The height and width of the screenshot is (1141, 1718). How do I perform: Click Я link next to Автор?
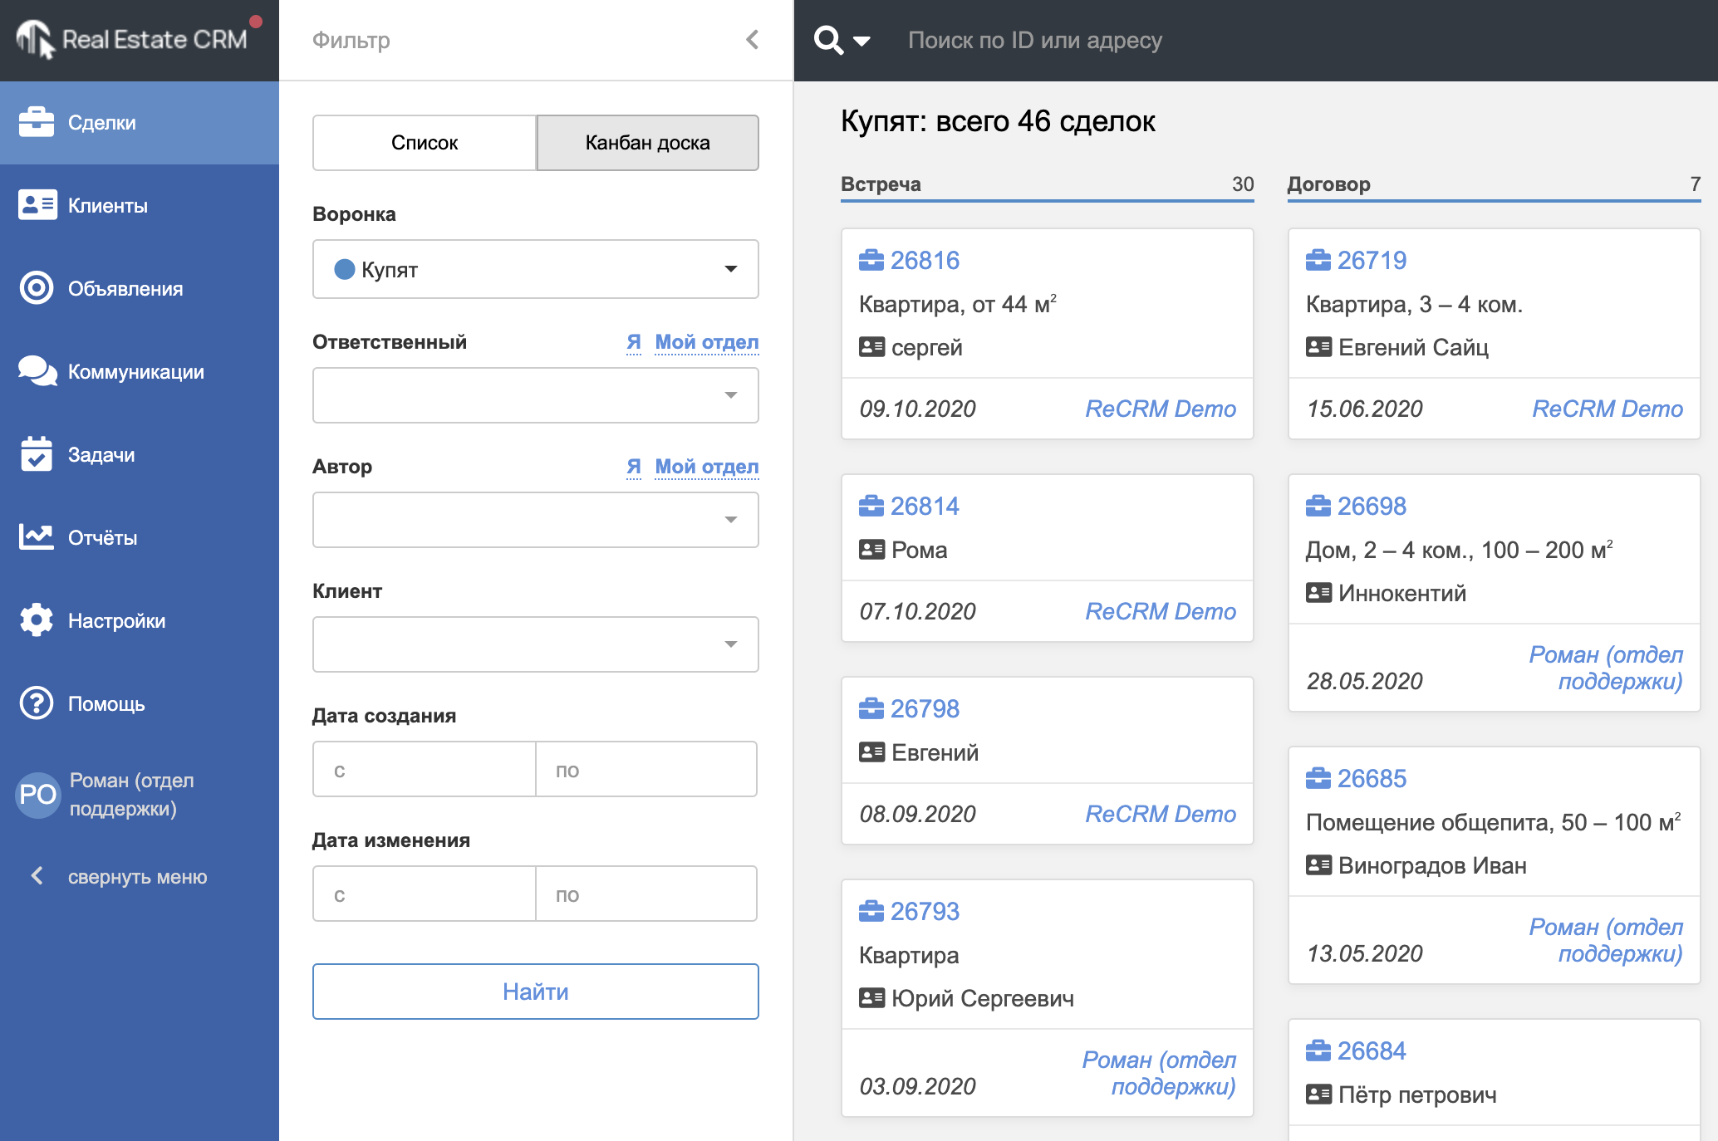click(x=634, y=467)
